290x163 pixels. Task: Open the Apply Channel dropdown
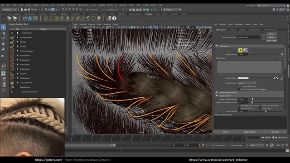(247, 83)
